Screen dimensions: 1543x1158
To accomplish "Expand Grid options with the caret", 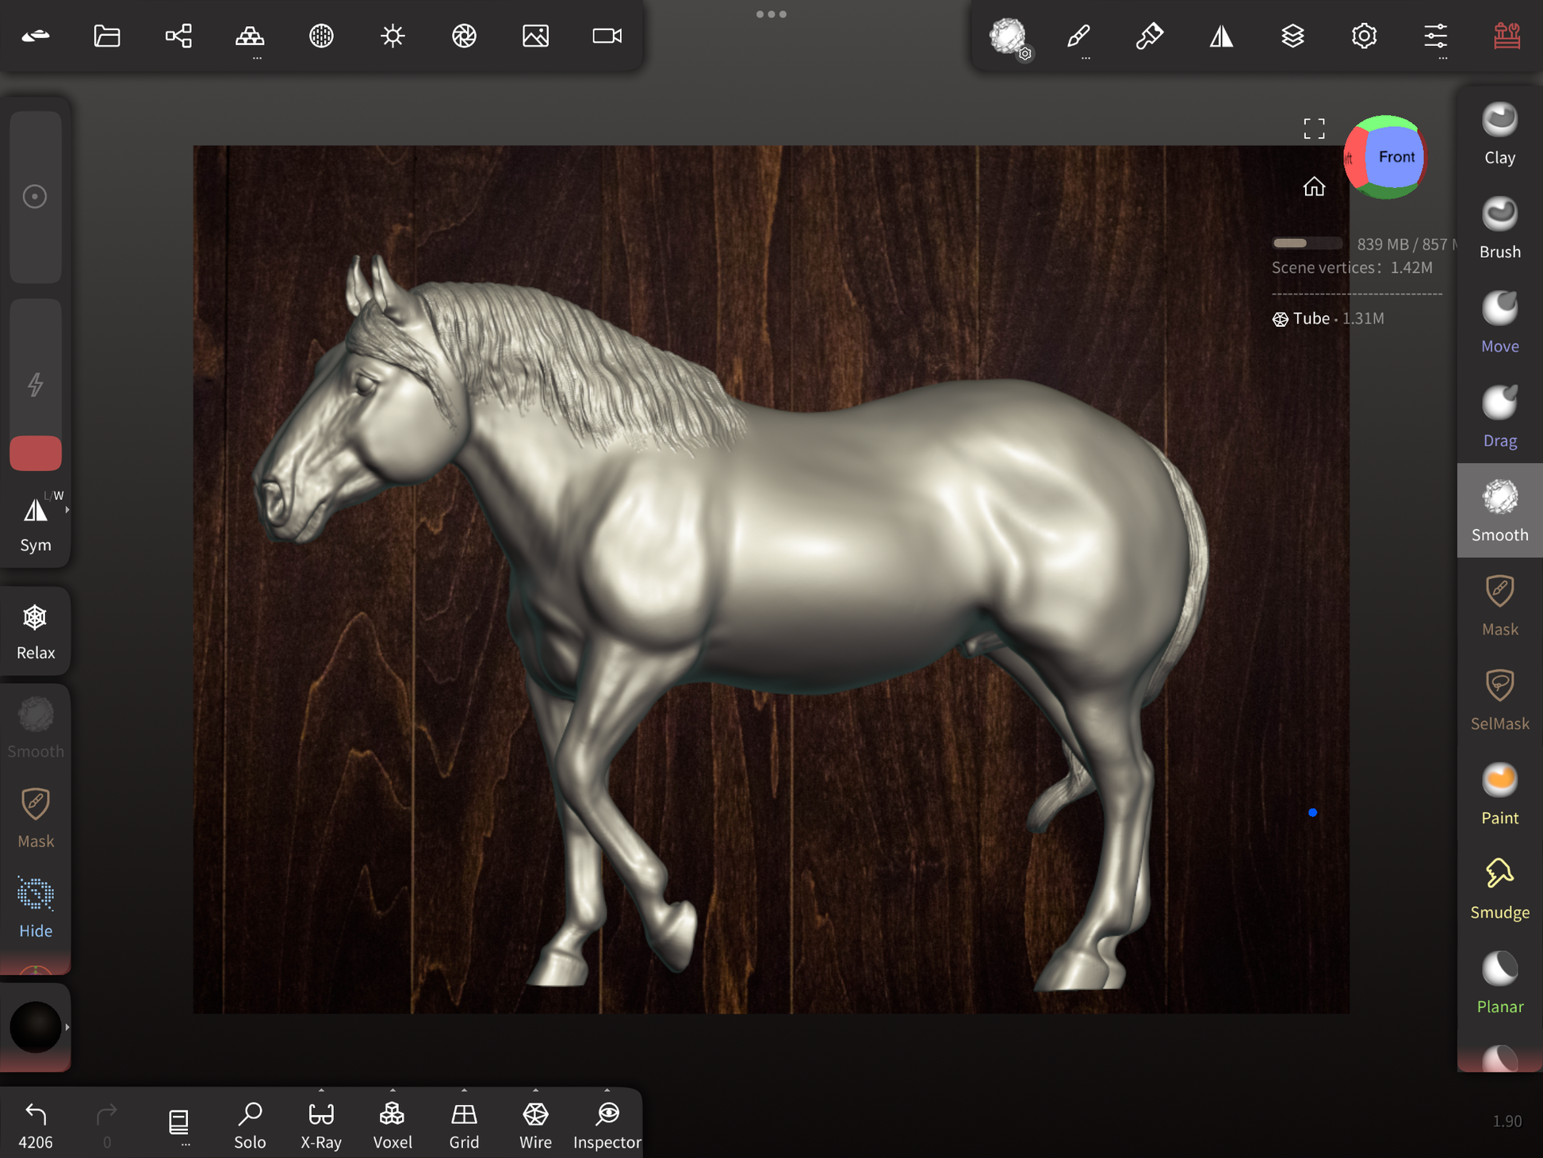I will [x=464, y=1091].
